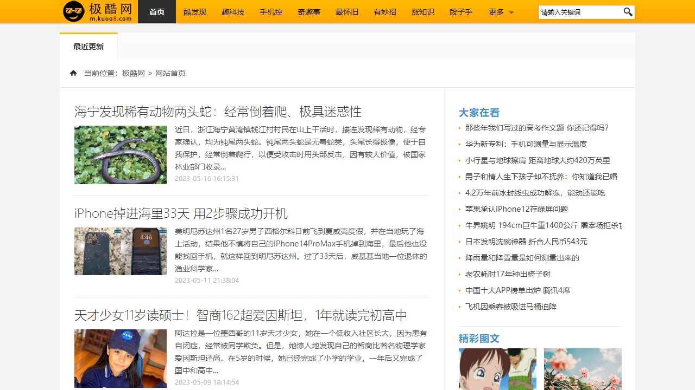Click the anime image under 精彩图文

pos(497,369)
